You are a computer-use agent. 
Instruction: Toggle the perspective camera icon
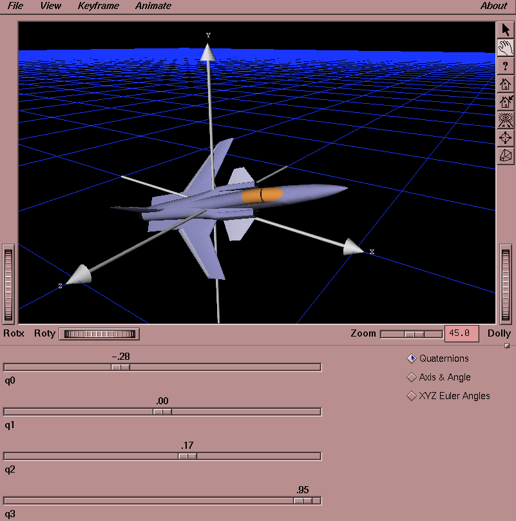[506, 156]
